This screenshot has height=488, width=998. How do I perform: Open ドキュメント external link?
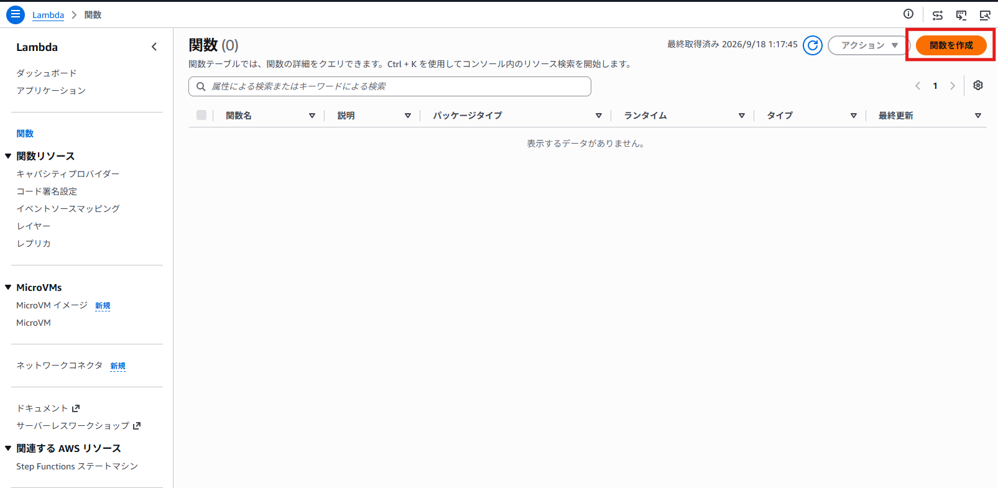pos(48,408)
